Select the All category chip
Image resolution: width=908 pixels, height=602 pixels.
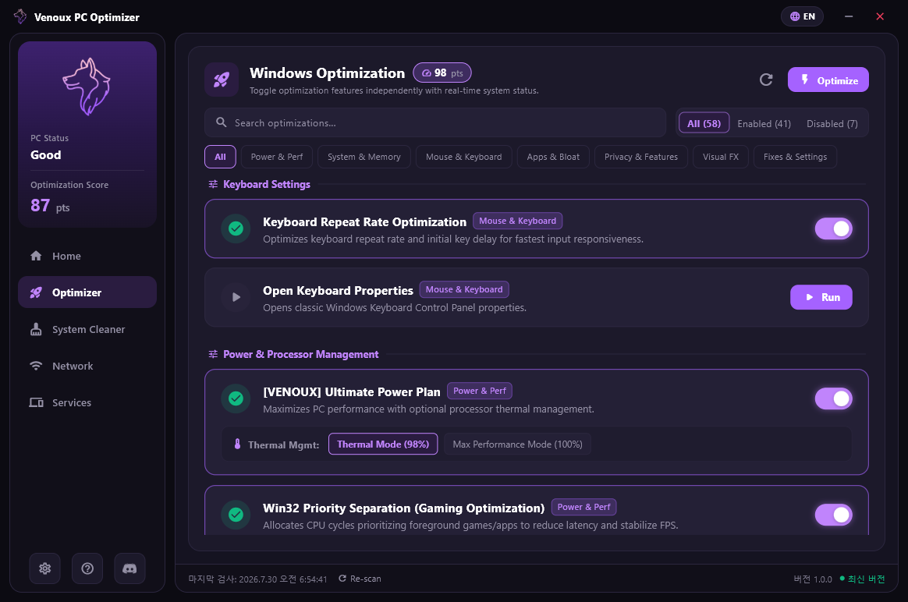pyautogui.click(x=220, y=157)
